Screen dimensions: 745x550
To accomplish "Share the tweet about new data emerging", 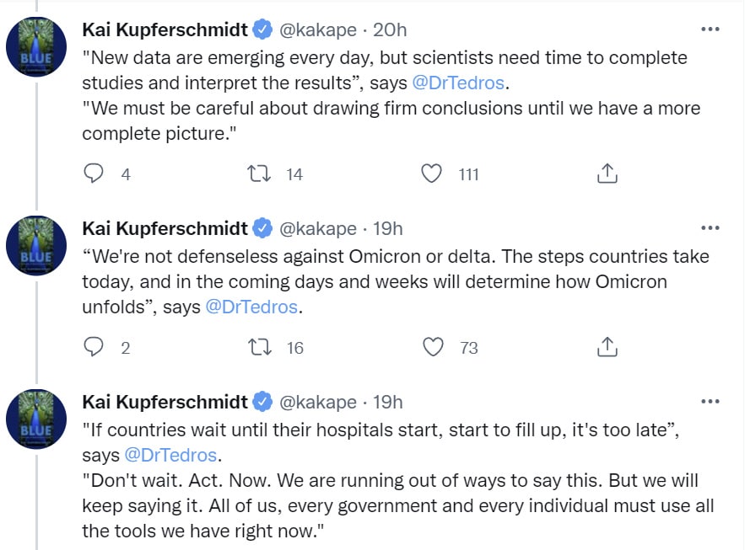I will pyautogui.click(x=607, y=174).
